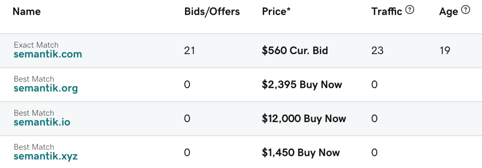The height and width of the screenshot is (168, 482).
Task: Open the semantik.xyz domain link
Action: coord(45,156)
